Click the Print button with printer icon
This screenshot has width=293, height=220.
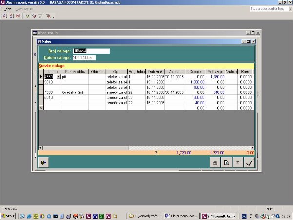213,164
